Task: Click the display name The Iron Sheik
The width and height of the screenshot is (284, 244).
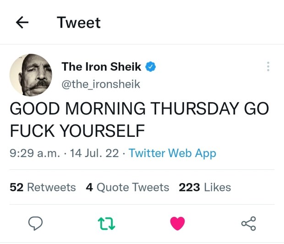Action: click(101, 67)
